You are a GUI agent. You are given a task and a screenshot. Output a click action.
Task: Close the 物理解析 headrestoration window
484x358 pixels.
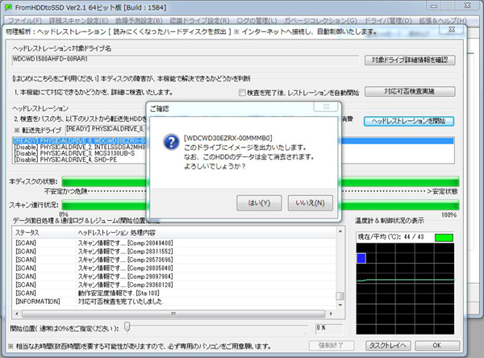[x=452, y=30]
